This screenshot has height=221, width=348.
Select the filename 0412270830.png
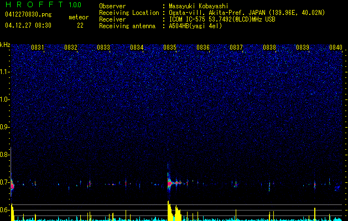(x=28, y=14)
